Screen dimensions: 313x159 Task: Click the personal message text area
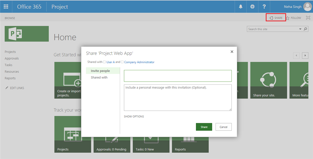click(178, 98)
